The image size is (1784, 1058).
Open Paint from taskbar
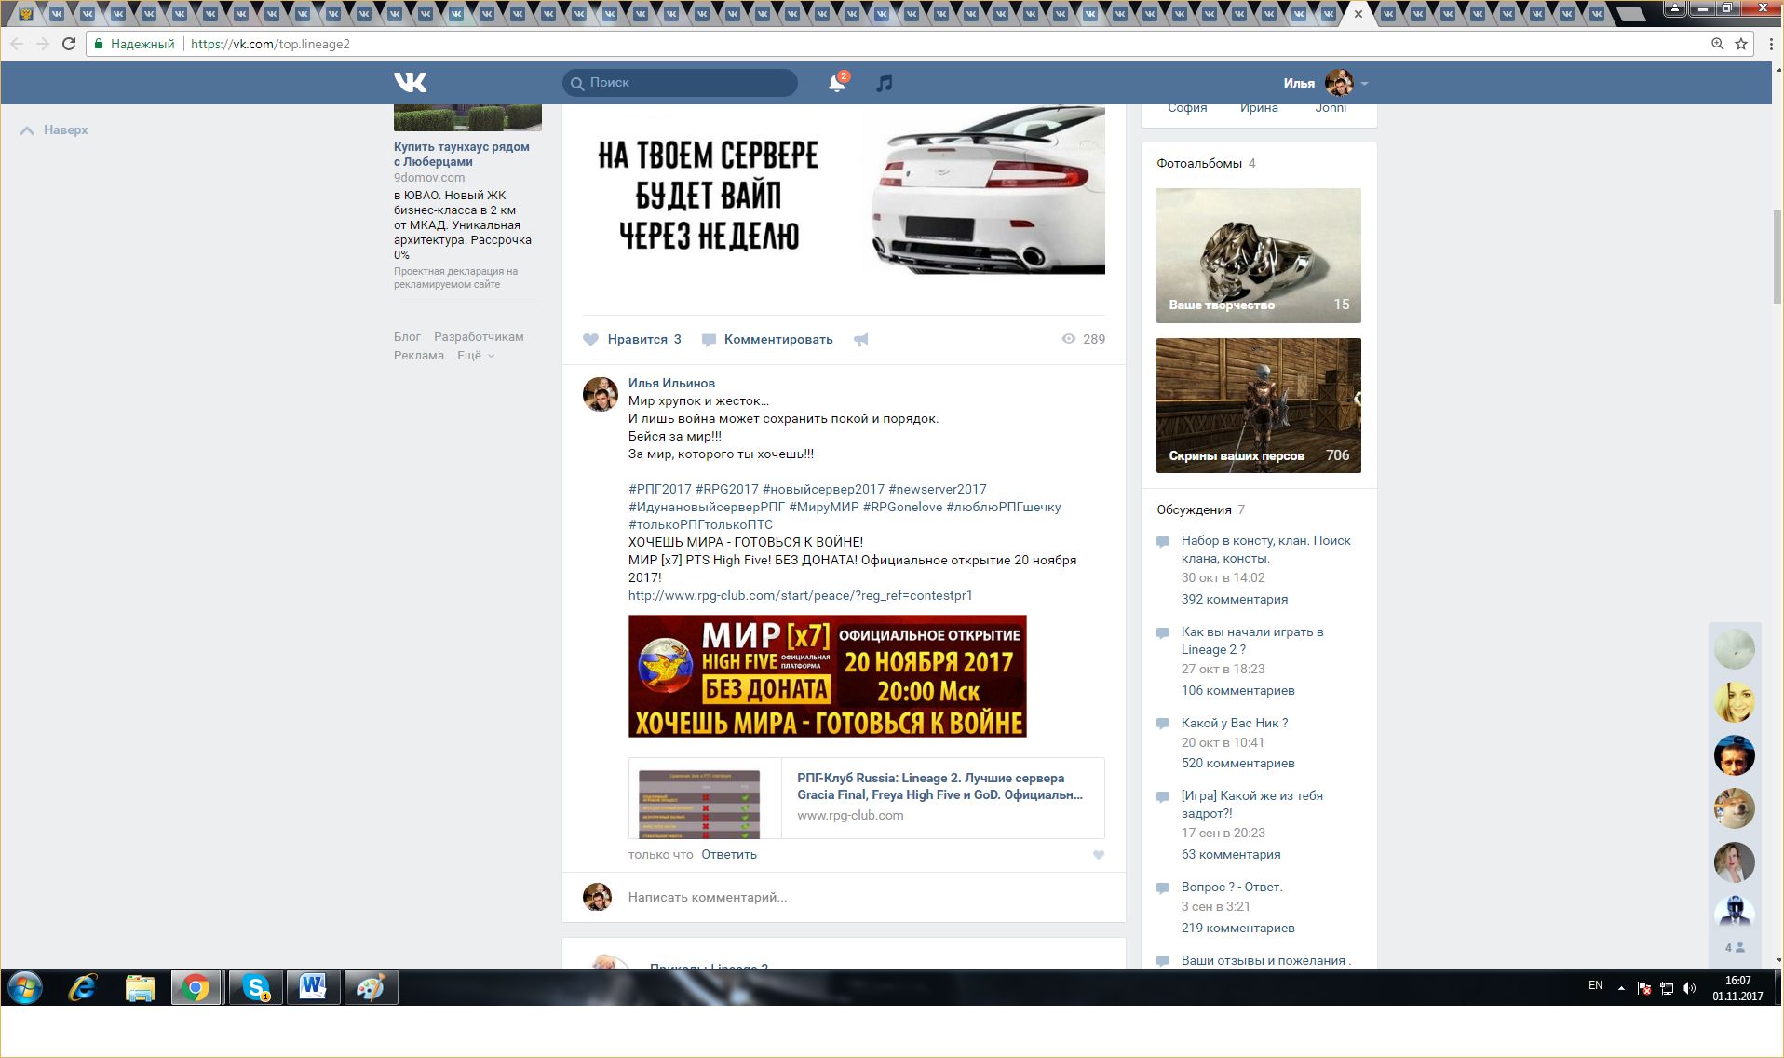click(x=371, y=987)
